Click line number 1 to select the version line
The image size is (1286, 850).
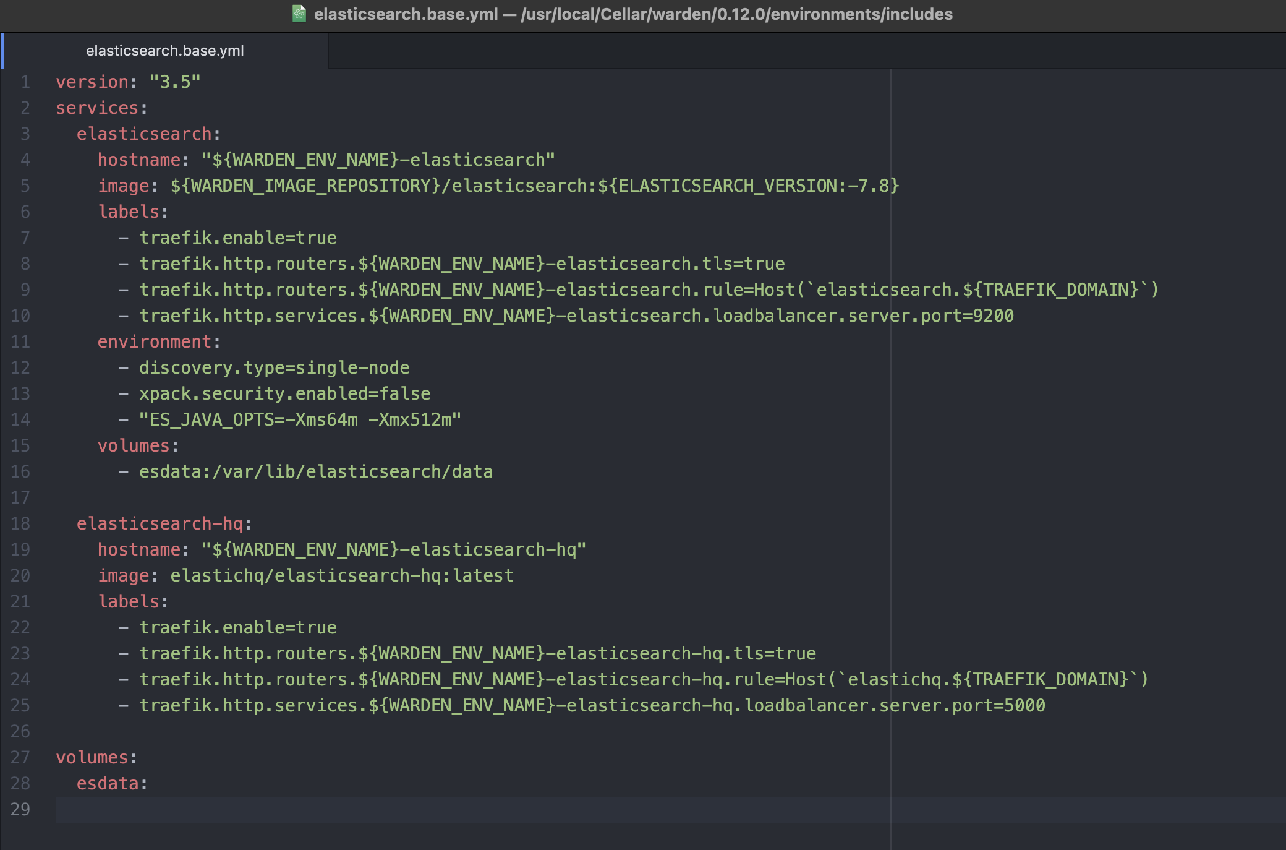coord(25,81)
